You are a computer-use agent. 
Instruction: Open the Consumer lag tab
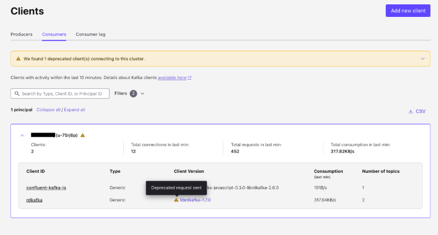[x=90, y=34]
